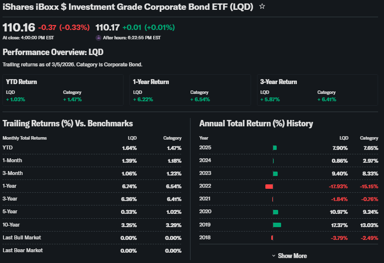This screenshot has width=384, height=263.
Task: Click the Last Bear Market row label
Action: coord(23,250)
